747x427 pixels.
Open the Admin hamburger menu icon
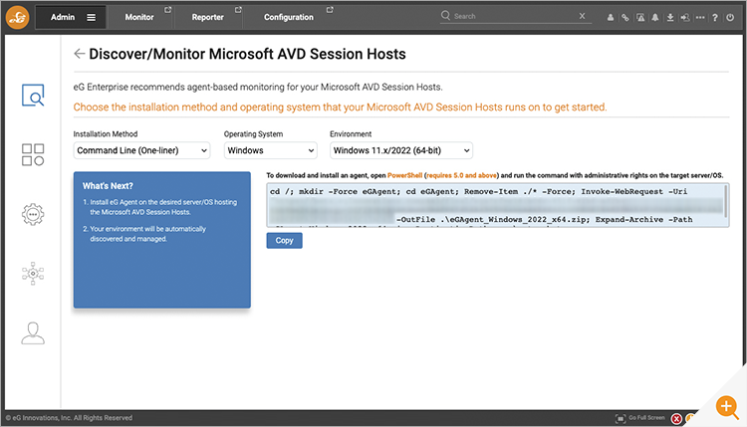point(91,17)
